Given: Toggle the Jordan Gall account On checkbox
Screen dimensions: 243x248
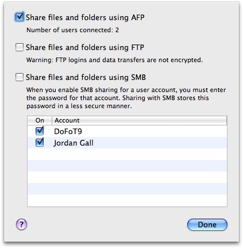Looking at the screenshot, I should point(40,143).
